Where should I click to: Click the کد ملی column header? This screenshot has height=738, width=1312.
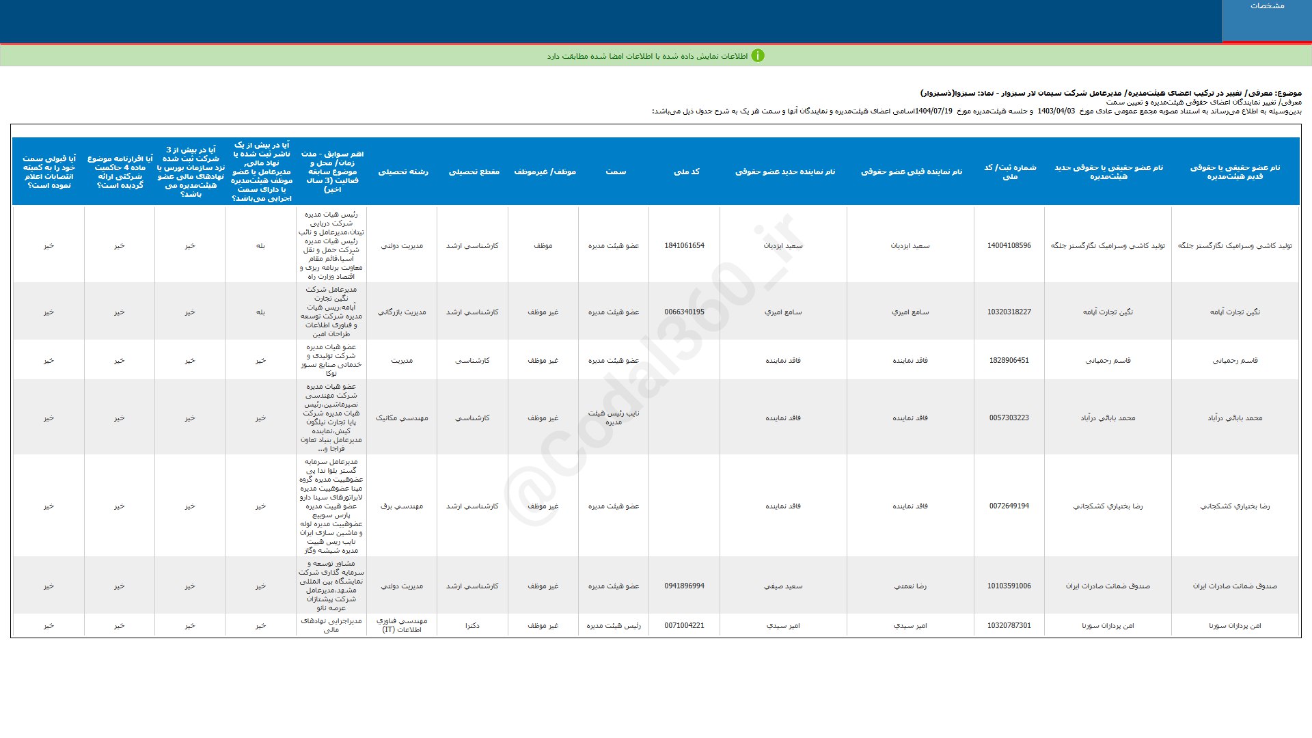686,172
